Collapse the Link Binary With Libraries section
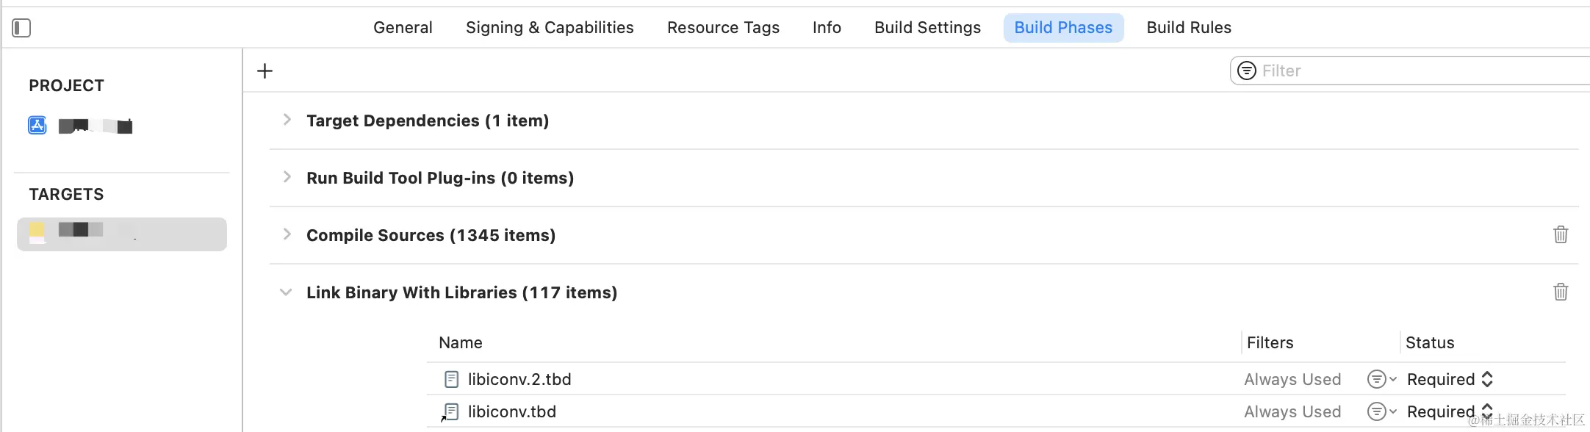 [x=286, y=292]
